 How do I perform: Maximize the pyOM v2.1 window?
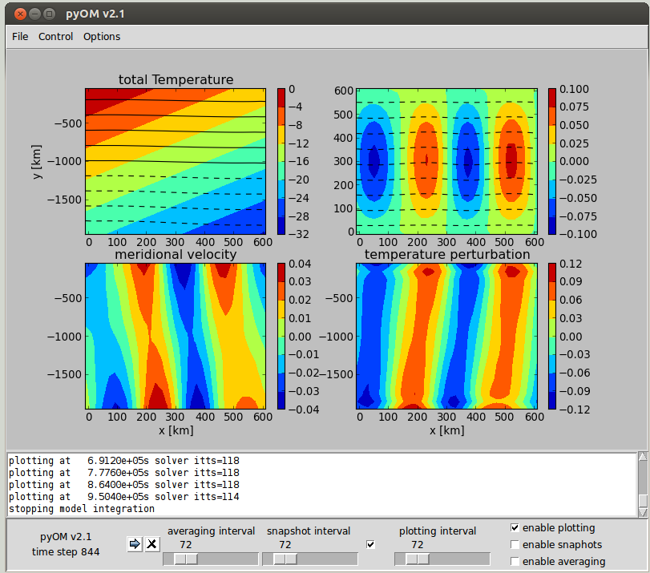coord(50,14)
